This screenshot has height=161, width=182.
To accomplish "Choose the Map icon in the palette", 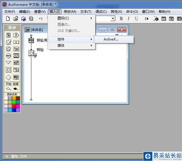I will pos(16,49).
